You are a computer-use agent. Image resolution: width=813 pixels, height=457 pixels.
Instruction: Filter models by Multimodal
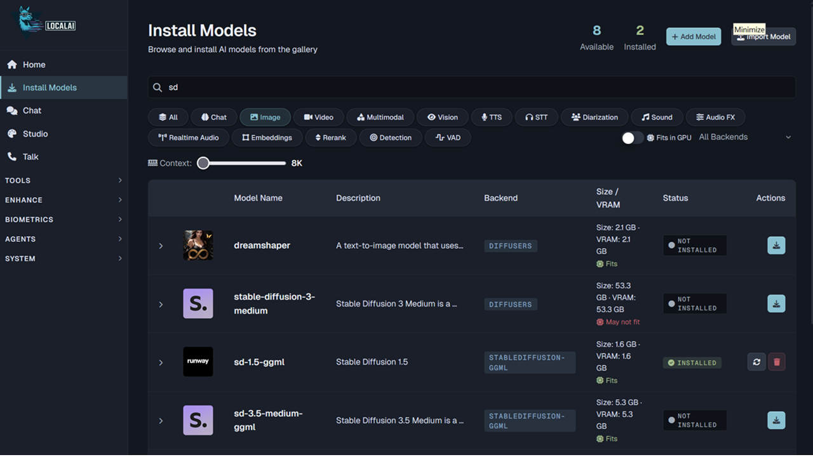pyautogui.click(x=380, y=117)
